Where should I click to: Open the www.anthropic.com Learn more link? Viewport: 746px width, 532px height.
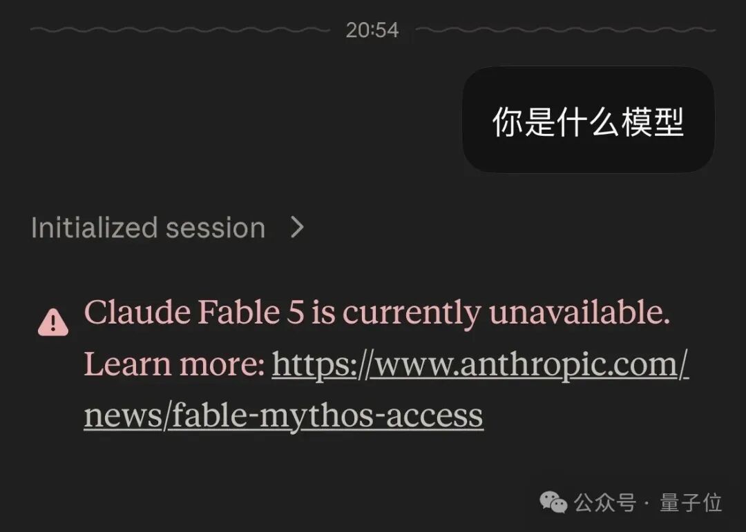(481, 364)
